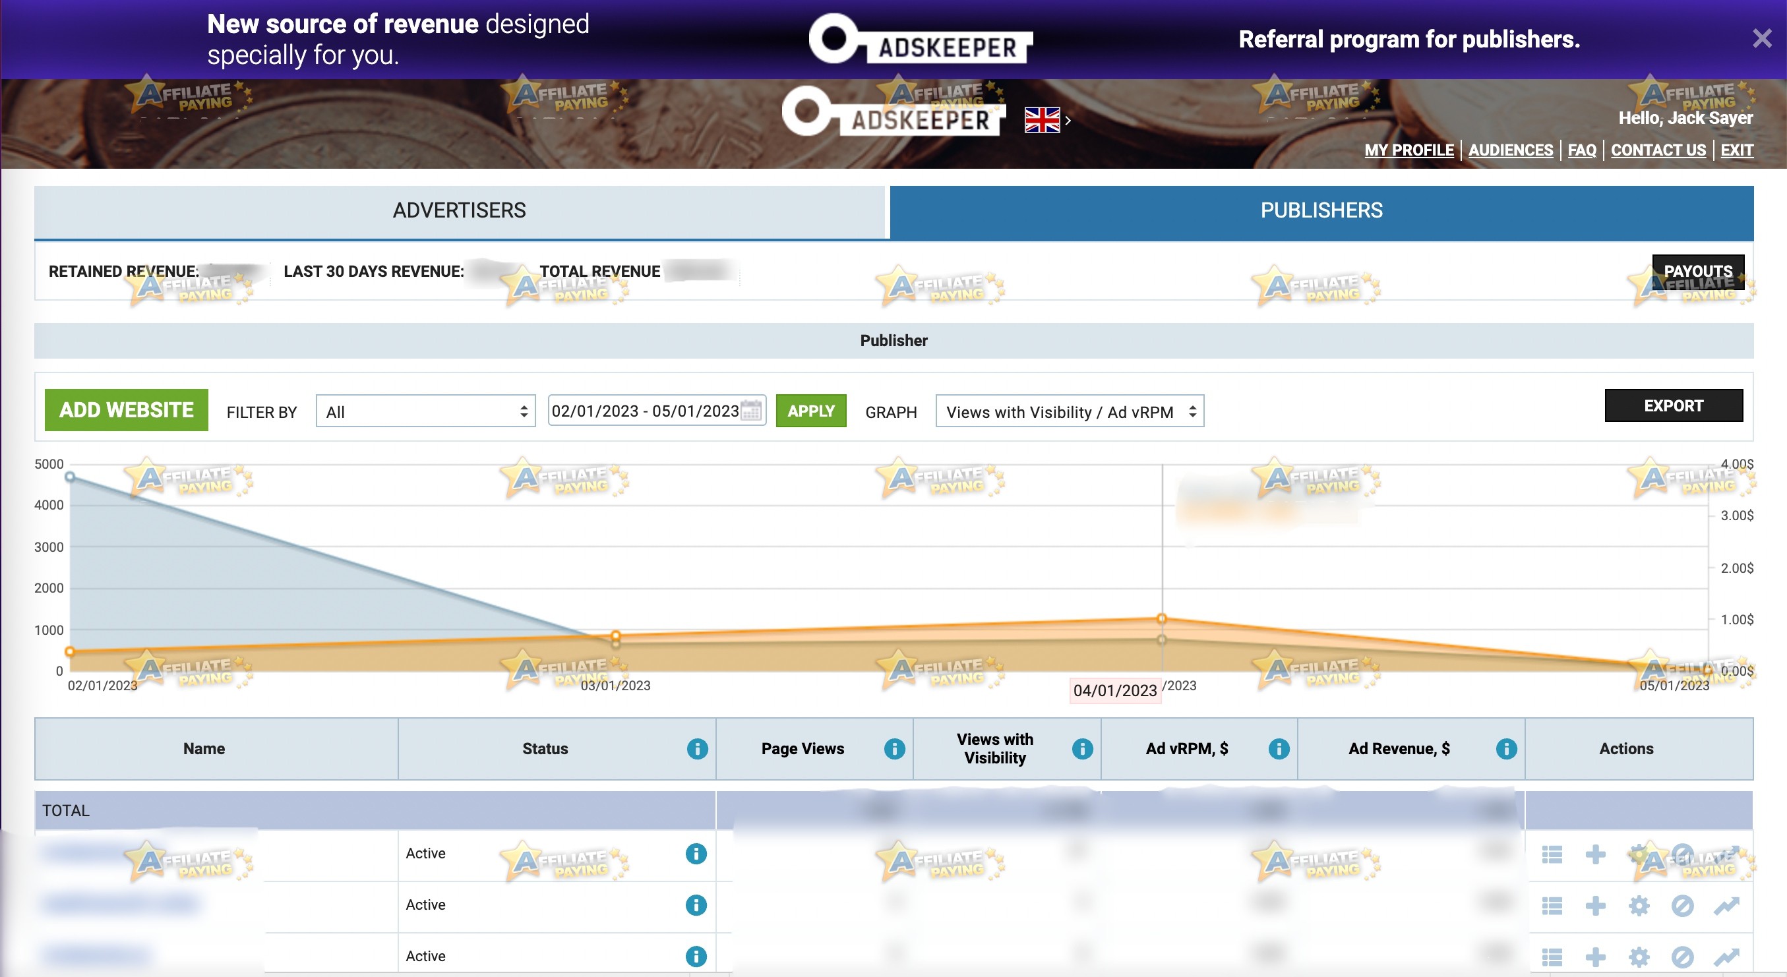Open the settings gear in second Active row

[1639, 906]
